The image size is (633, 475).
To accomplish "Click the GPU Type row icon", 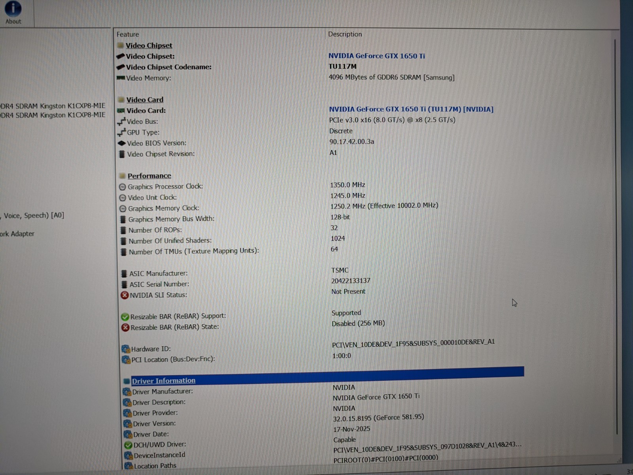I will (x=122, y=132).
